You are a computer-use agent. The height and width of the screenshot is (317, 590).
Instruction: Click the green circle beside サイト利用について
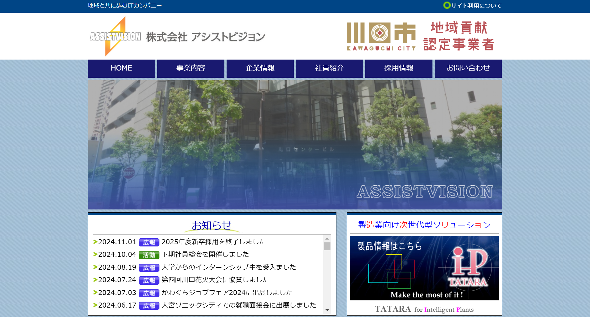[447, 5]
